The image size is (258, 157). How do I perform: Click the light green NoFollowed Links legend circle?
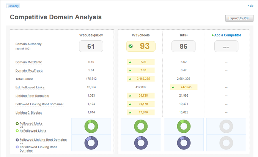17,131
